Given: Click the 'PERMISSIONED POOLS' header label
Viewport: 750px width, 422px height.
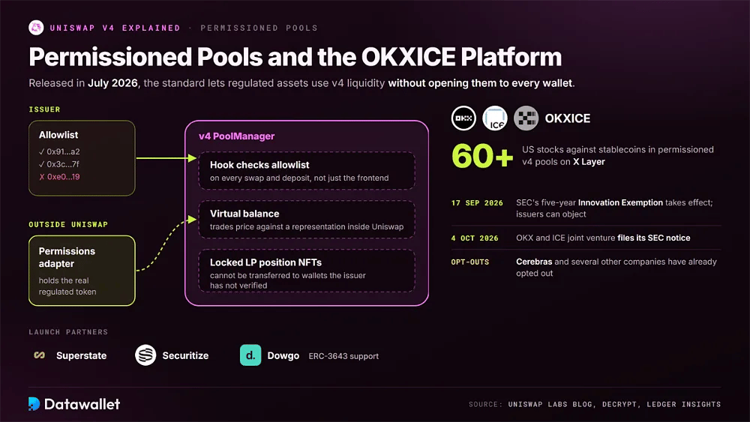Looking at the screenshot, I should (x=259, y=28).
